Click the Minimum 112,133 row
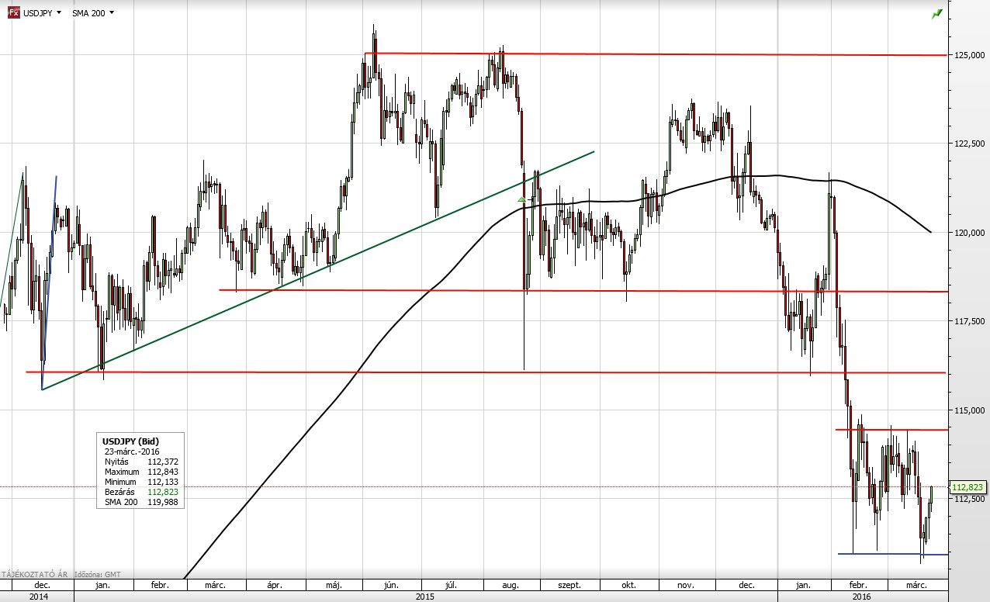Screen dimensions: 990x602 tap(140, 482)
